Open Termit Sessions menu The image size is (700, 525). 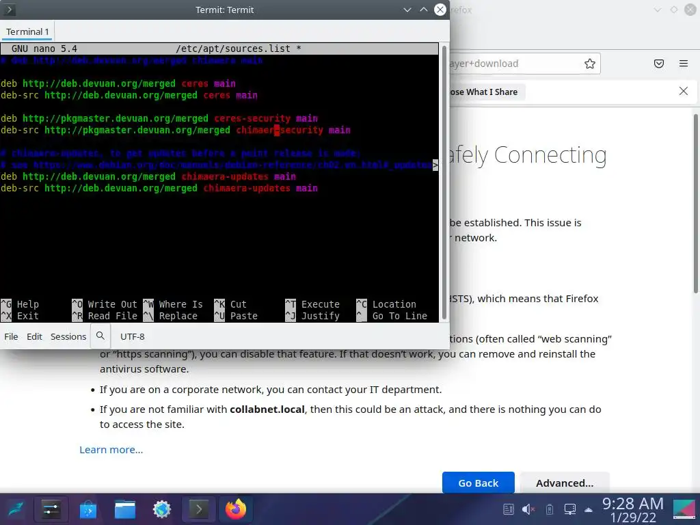pos(68,336)
